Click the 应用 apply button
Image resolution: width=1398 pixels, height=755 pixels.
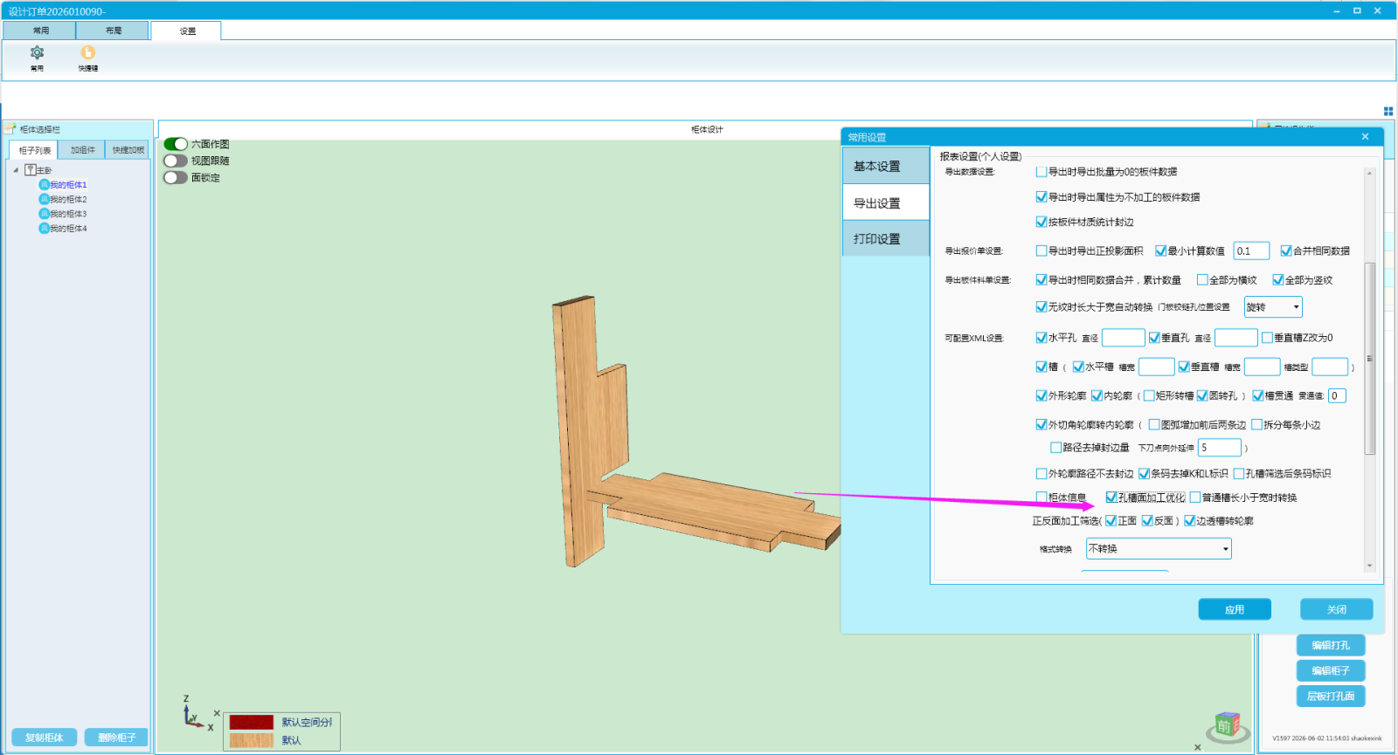coord(1235,609)
